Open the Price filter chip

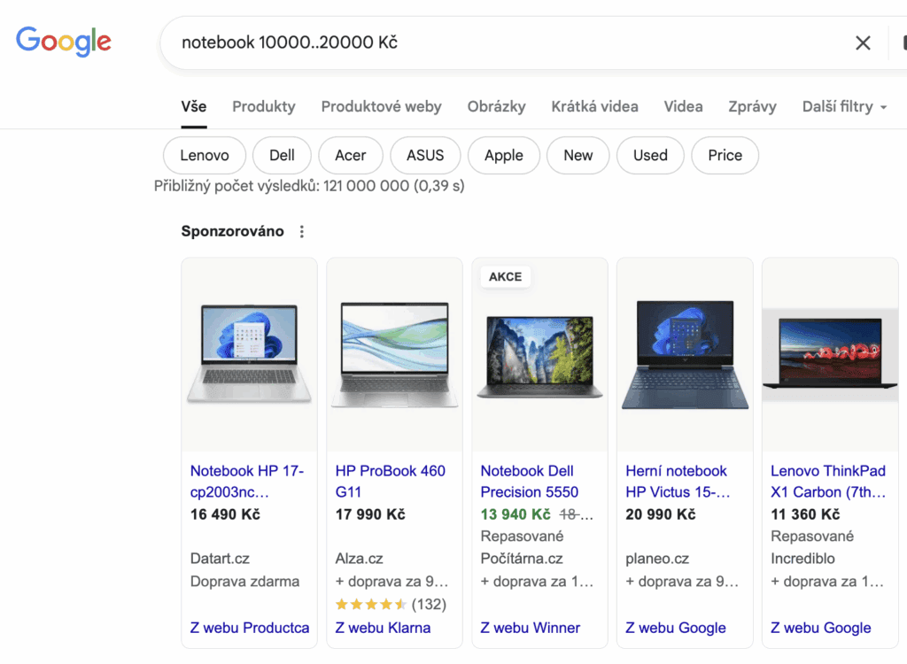pos(725,156)
